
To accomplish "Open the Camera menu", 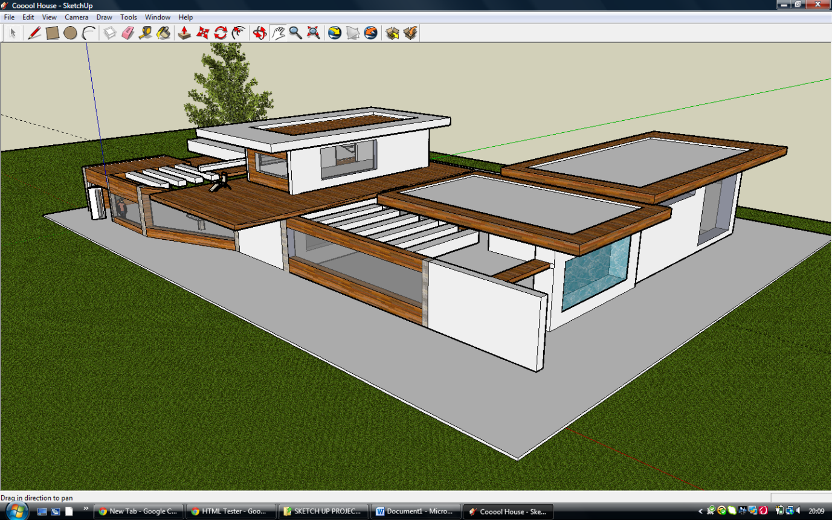I will 76,17.
